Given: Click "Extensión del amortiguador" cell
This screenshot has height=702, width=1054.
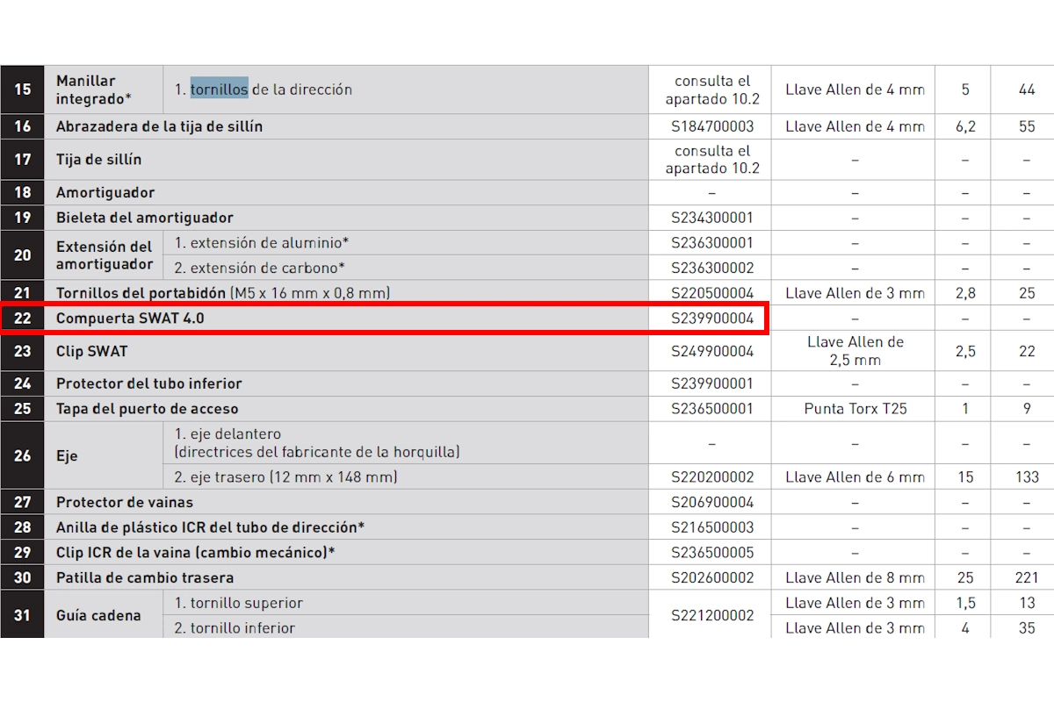Looking at the screenshot, I should tap(104, 255).
